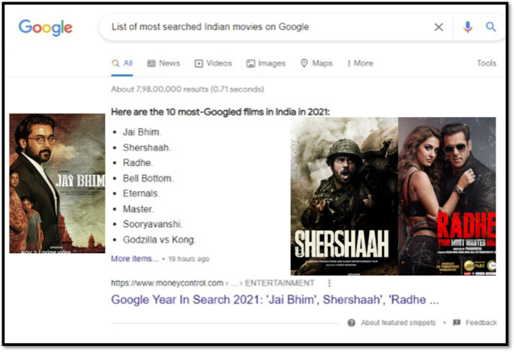Click the Images tab picture icon
Screen dimensions: 514x352
(x=251, y=63)
